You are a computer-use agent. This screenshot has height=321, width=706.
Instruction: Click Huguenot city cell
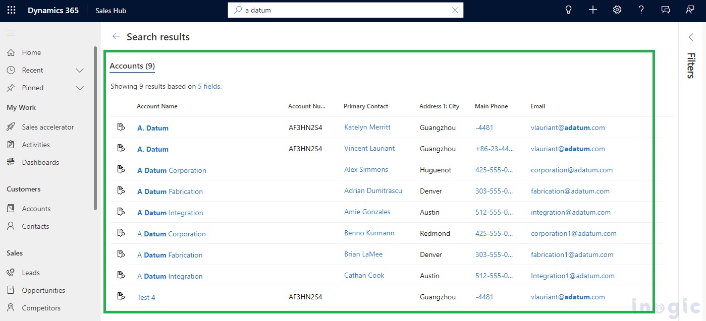click(436, 170)
